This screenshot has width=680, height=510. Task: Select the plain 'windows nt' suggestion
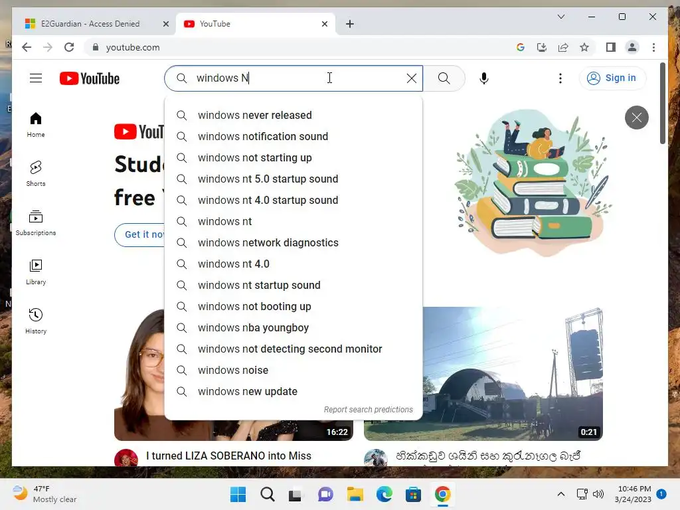click(294, 222)
